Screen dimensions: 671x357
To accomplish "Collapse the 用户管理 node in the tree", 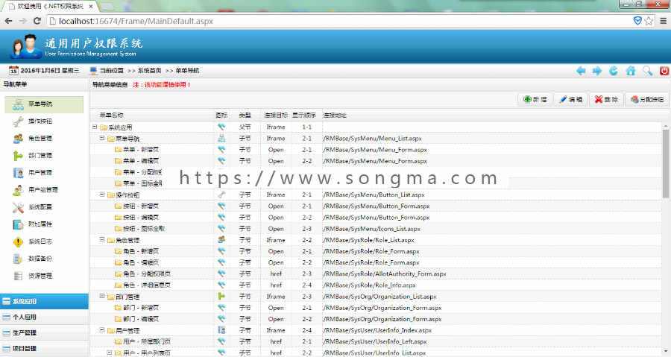I will point(102,330).
